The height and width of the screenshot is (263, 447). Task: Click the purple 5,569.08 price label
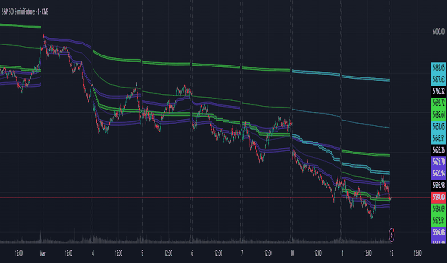[x=438, y=232]
